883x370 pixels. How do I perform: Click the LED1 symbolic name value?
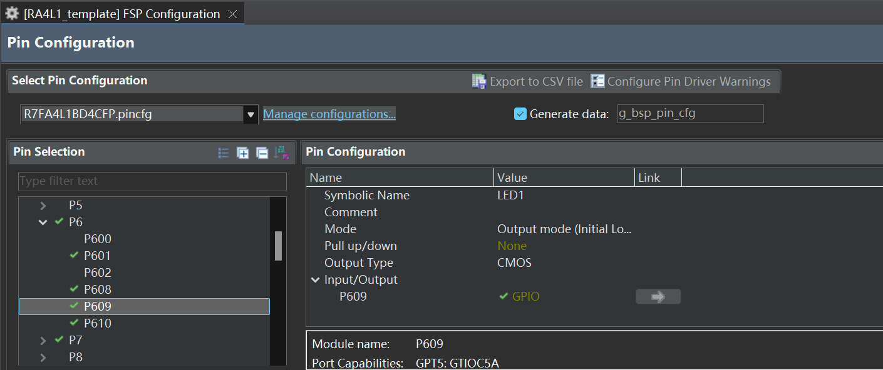pos(510,196)
